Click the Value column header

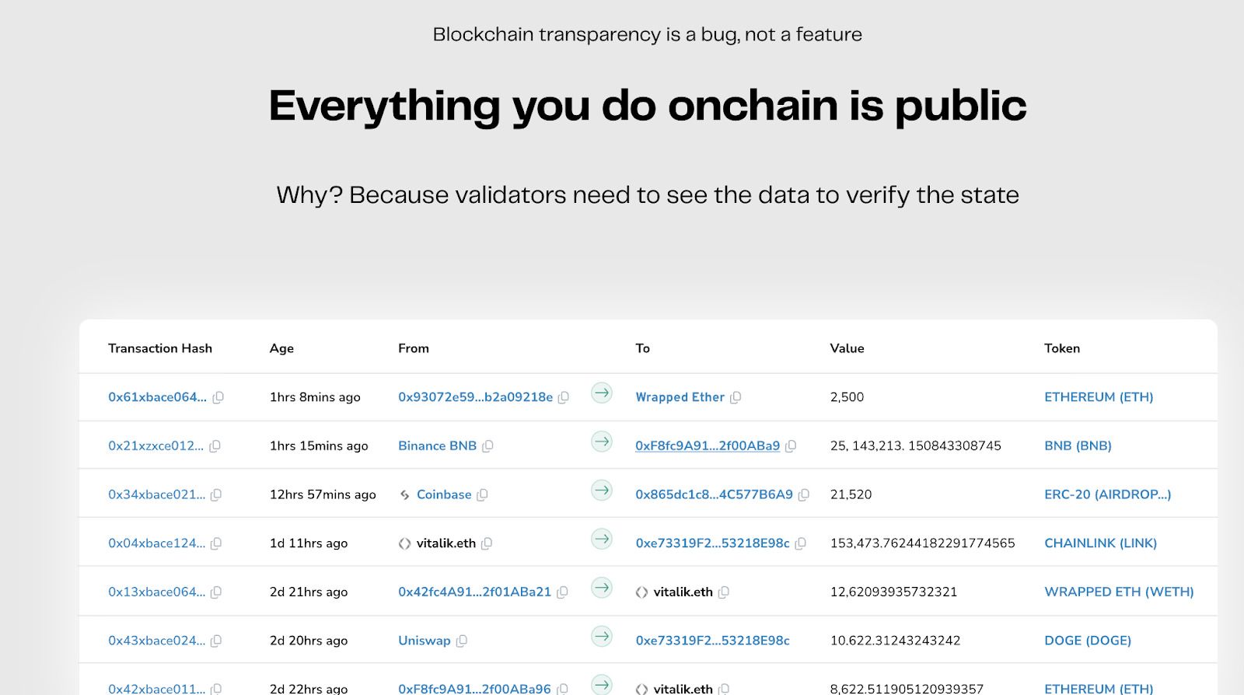(x=847, y=348)
